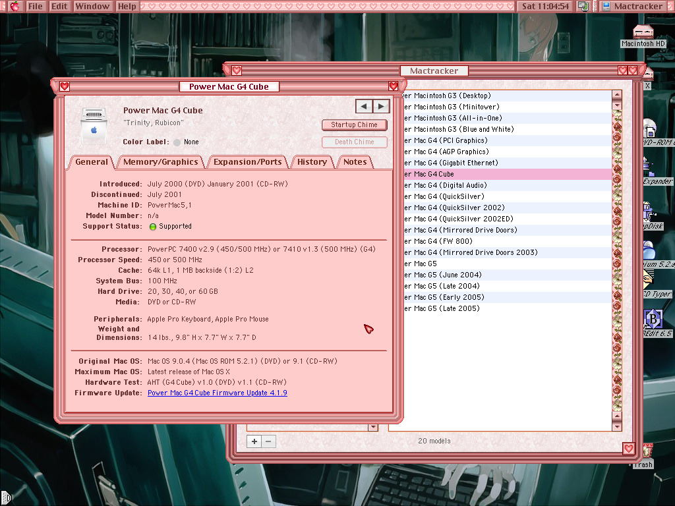The width and height of the screenshot is (675, 506).
Task: Collapse the Power Mac G4 Cube window
Action: (394, 86)
